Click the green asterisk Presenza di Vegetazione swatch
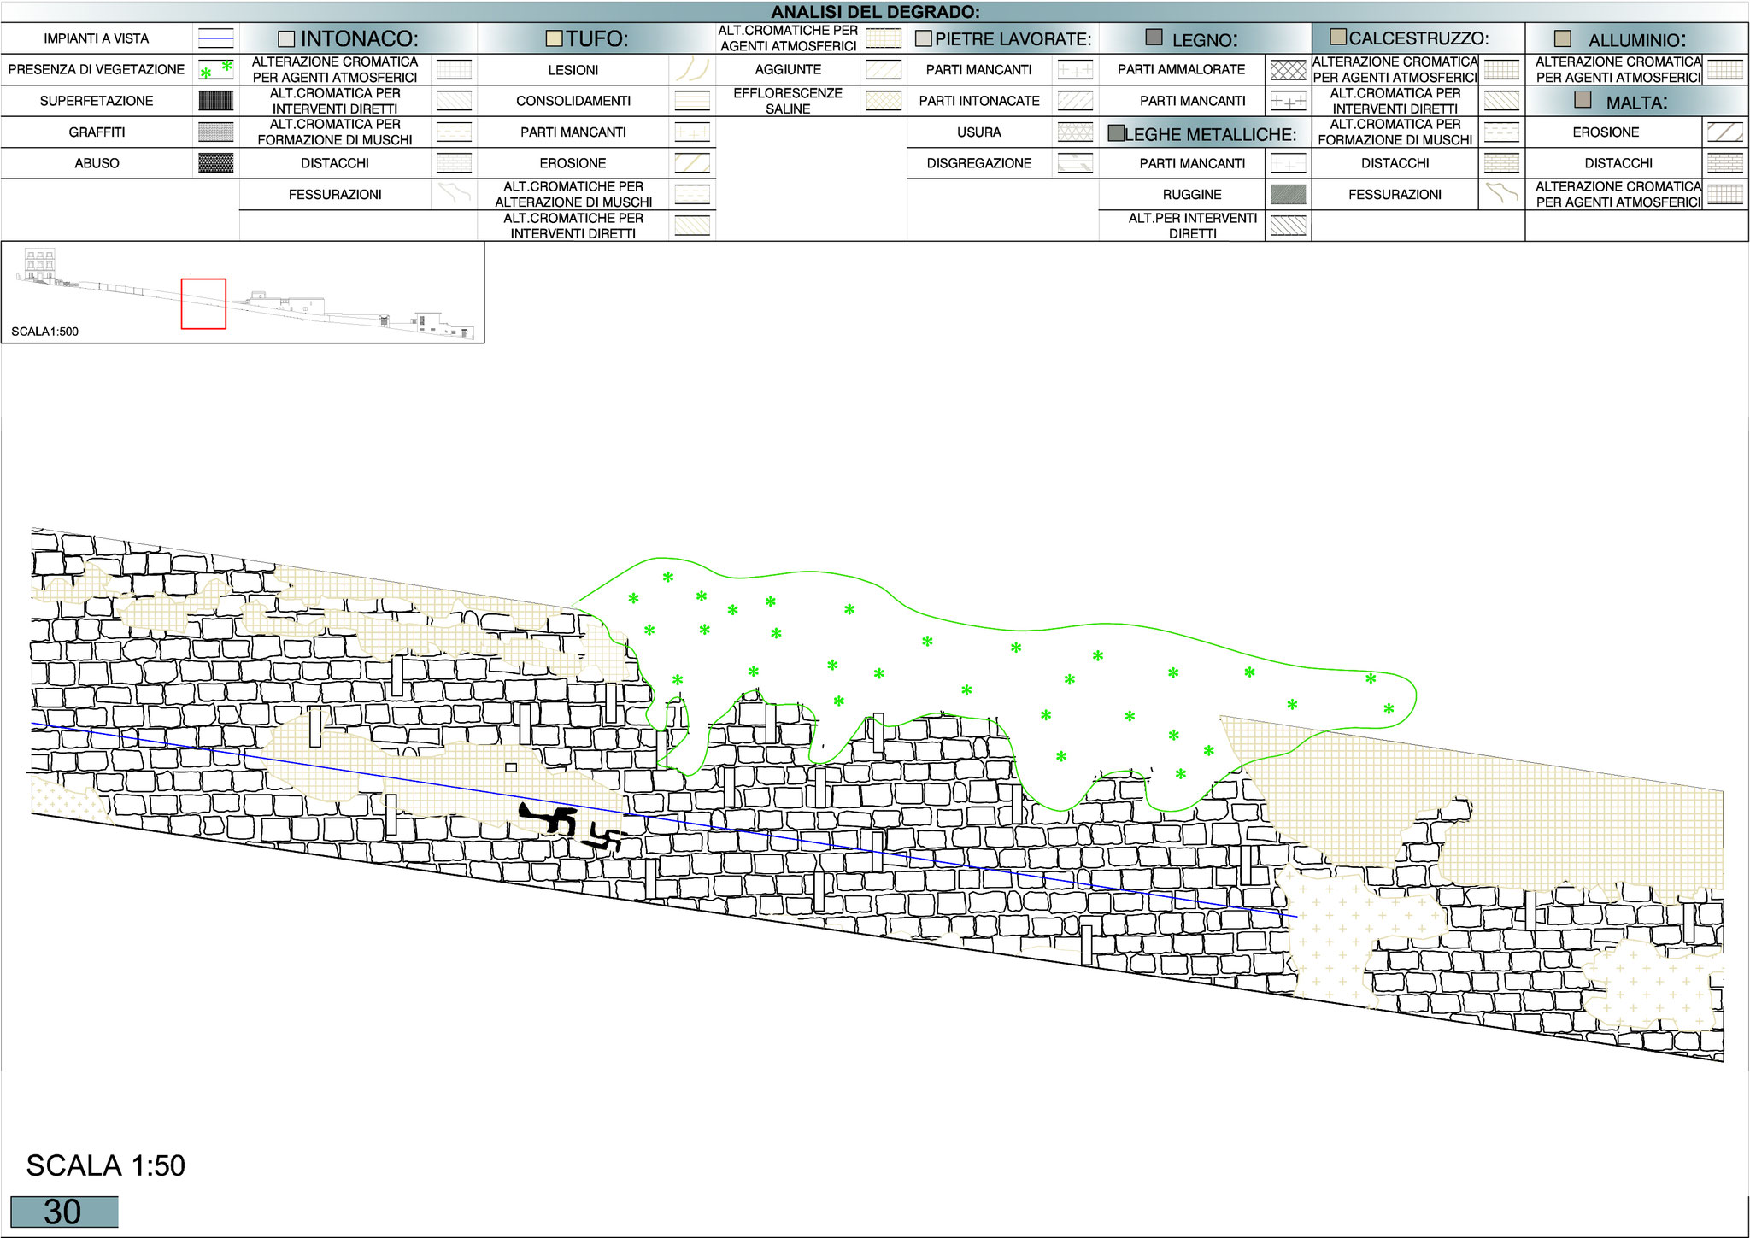 (x=215, y=69)
